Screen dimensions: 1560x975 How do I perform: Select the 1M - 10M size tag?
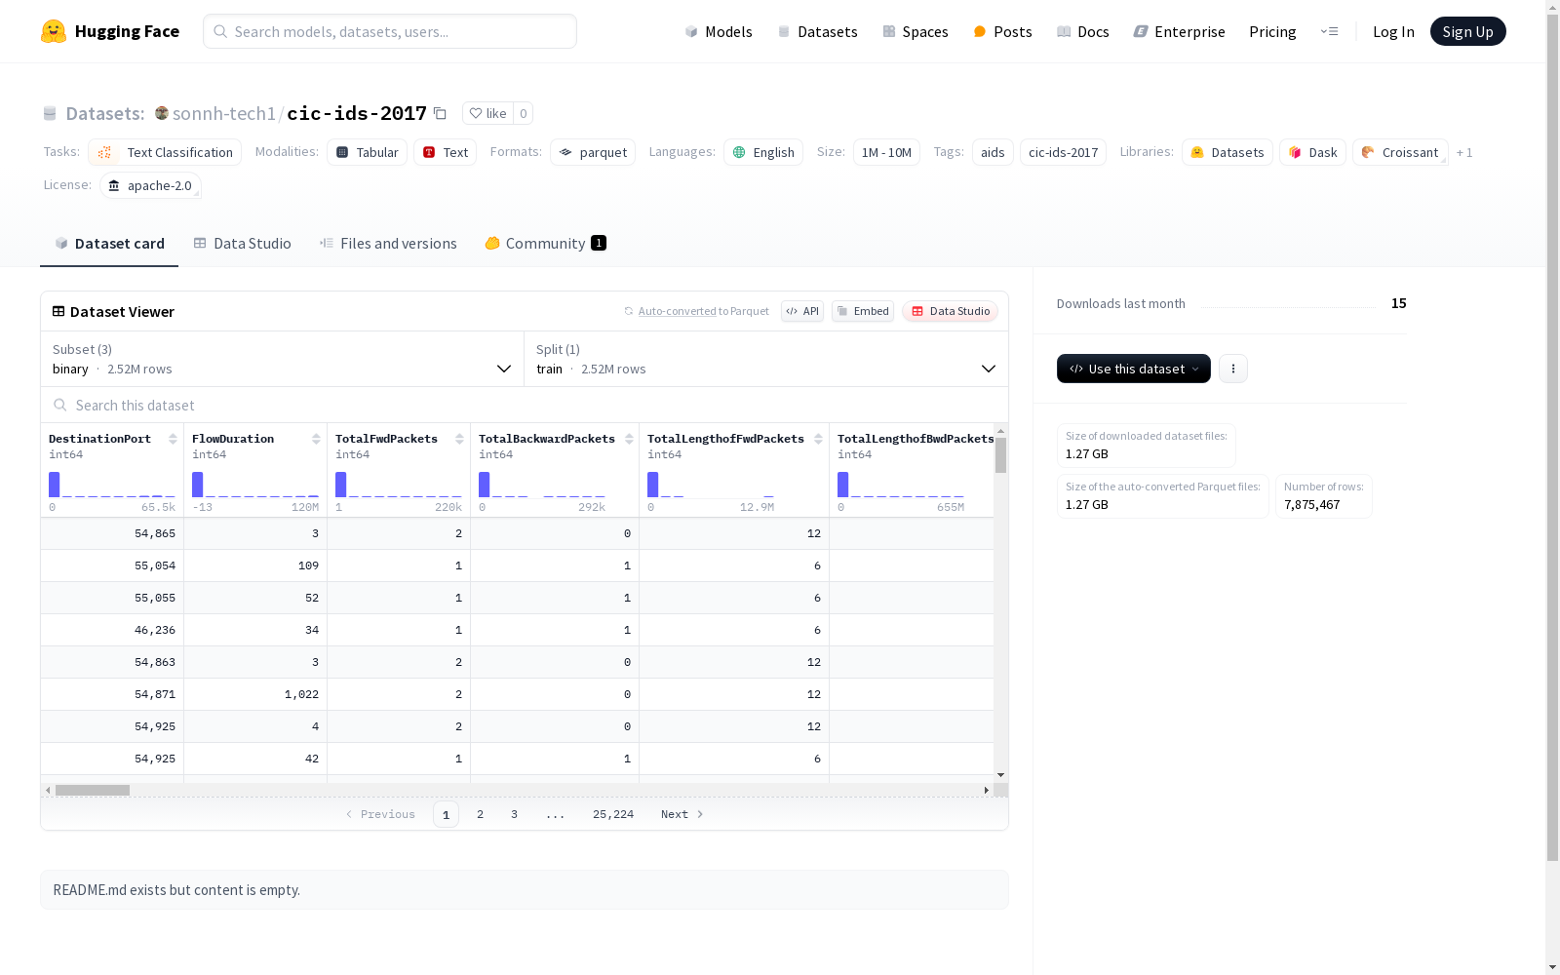tap(886, 152)
